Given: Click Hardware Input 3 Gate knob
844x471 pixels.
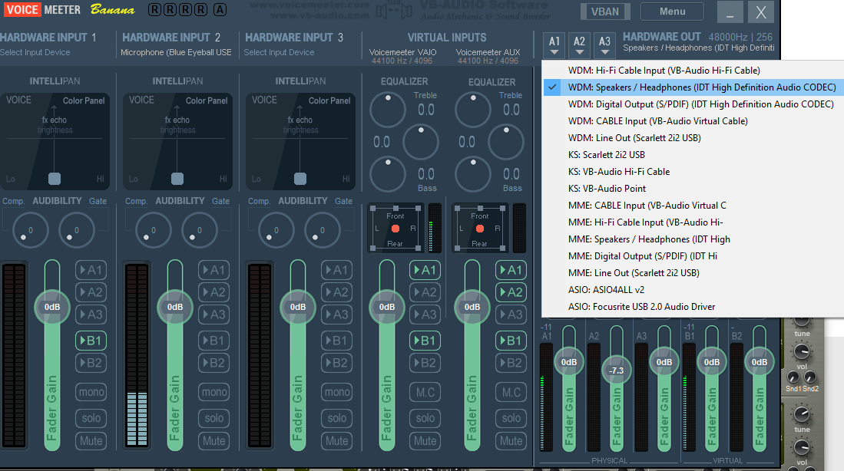Looking at the screenshot, I should [x=322, y=231].
